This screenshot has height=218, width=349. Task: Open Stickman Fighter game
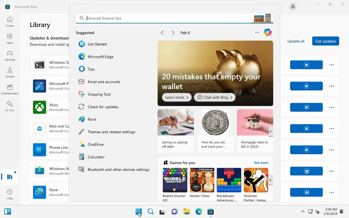point(256,185)
